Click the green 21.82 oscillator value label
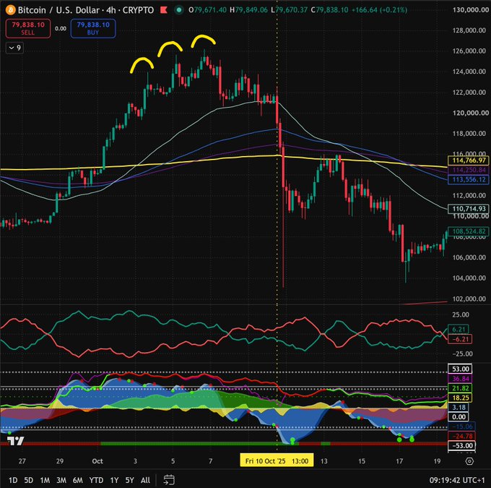Image resolution: width=491 pixels, height=488 pixels. [x=460, y=388]
